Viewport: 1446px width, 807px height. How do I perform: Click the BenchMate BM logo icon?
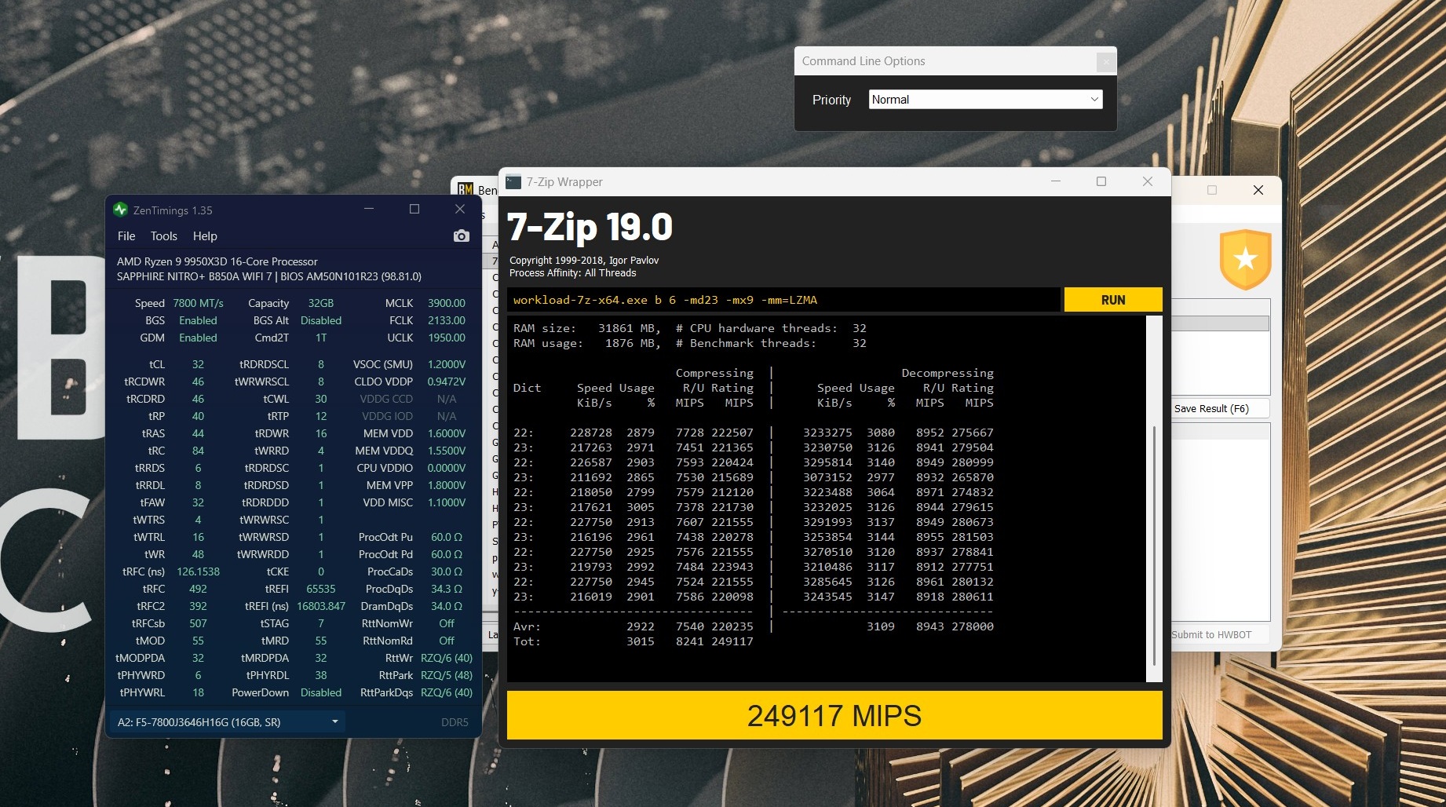pos(466,189)
